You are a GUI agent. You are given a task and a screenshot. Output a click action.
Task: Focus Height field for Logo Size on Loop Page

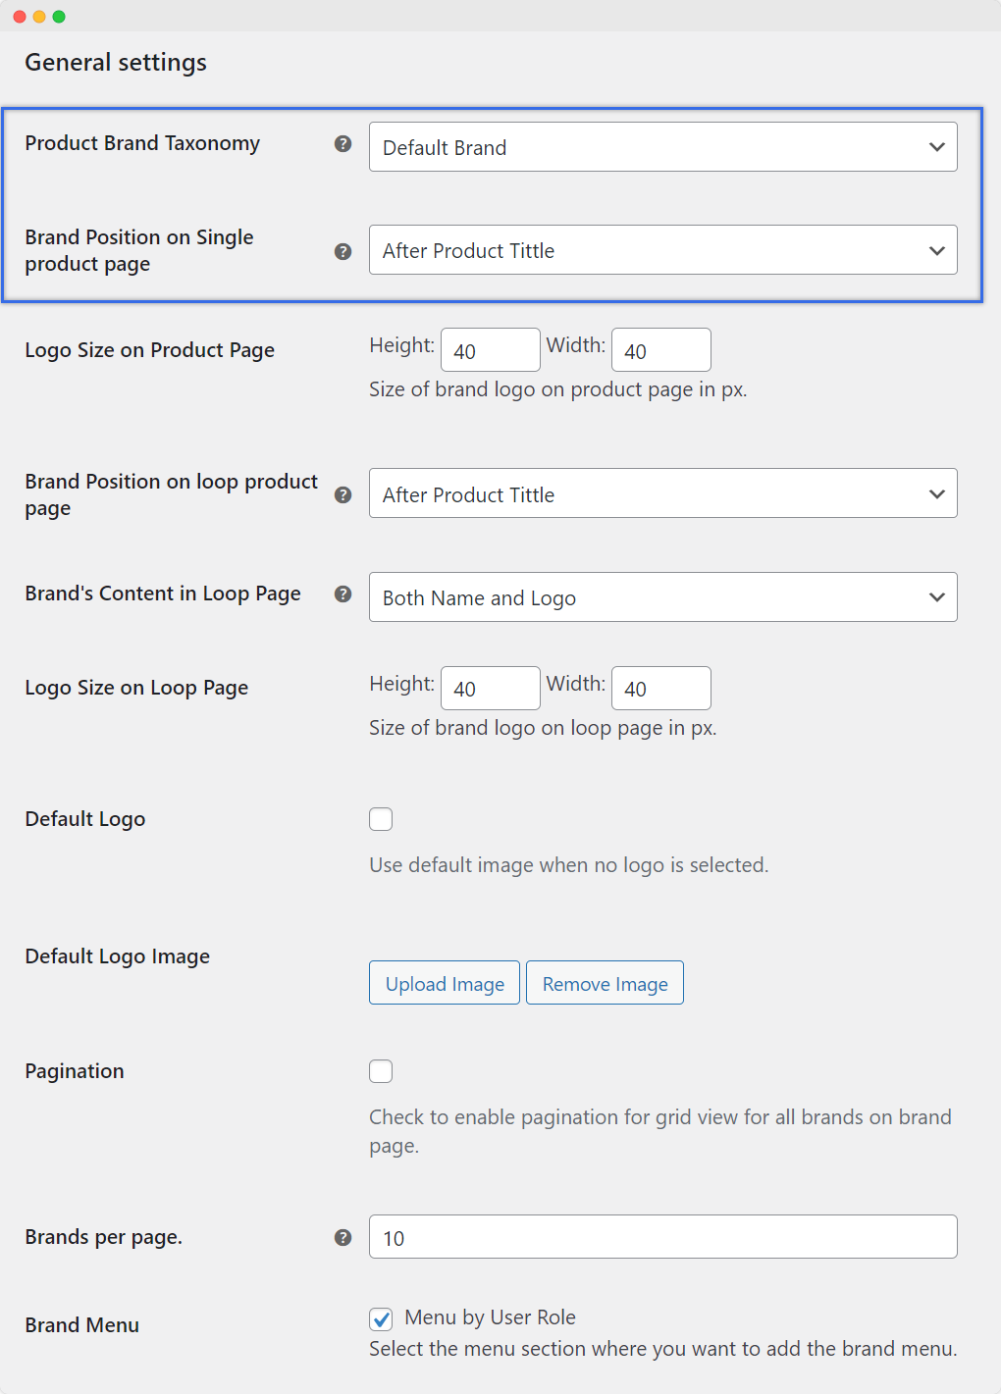(x=490, y=689)
